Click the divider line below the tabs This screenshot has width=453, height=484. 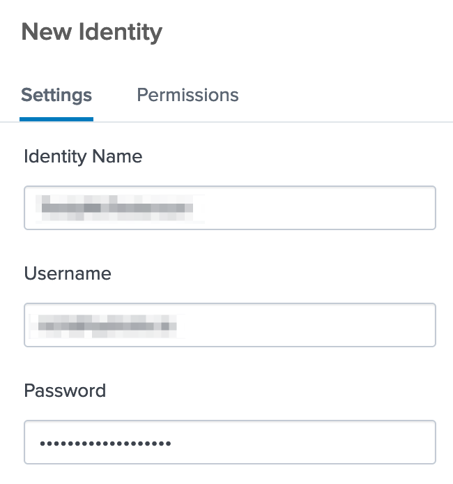point(279,123)
